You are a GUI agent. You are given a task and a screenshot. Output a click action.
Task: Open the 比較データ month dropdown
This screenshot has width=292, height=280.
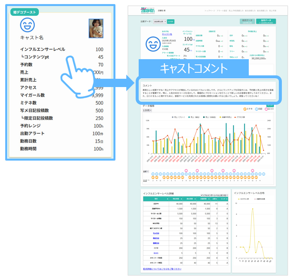point(159,22)
